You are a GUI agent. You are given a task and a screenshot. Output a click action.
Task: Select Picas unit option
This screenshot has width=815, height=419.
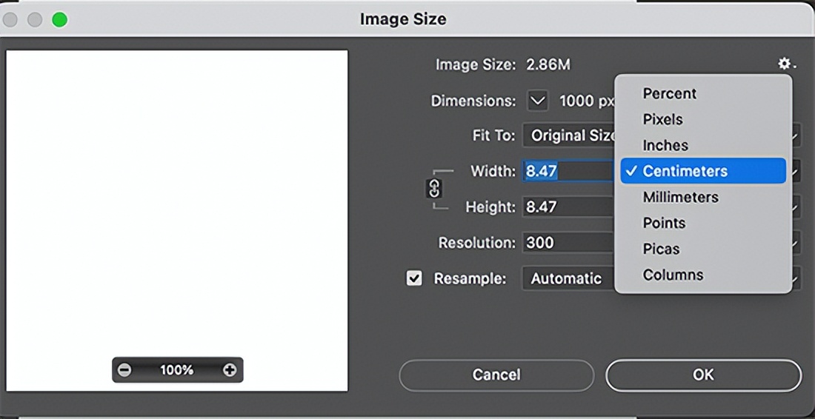(x=661, y=249)
